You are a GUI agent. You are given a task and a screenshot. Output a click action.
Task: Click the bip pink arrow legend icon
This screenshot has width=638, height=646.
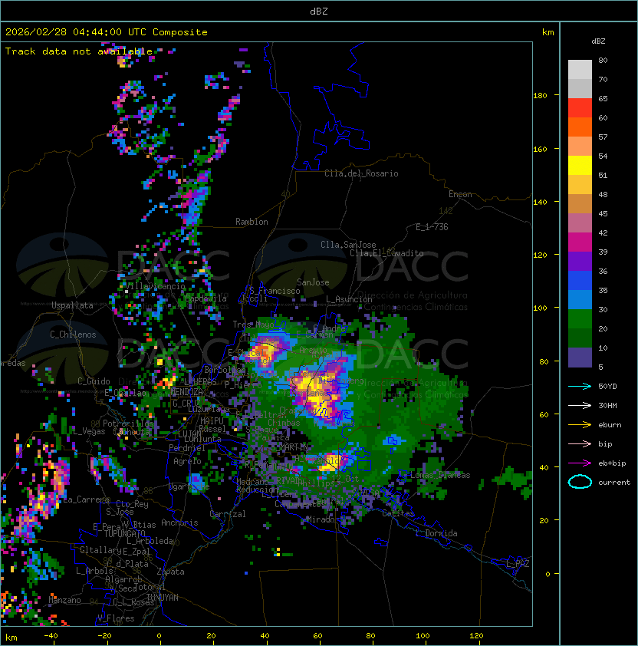click(x=580, y=443)
